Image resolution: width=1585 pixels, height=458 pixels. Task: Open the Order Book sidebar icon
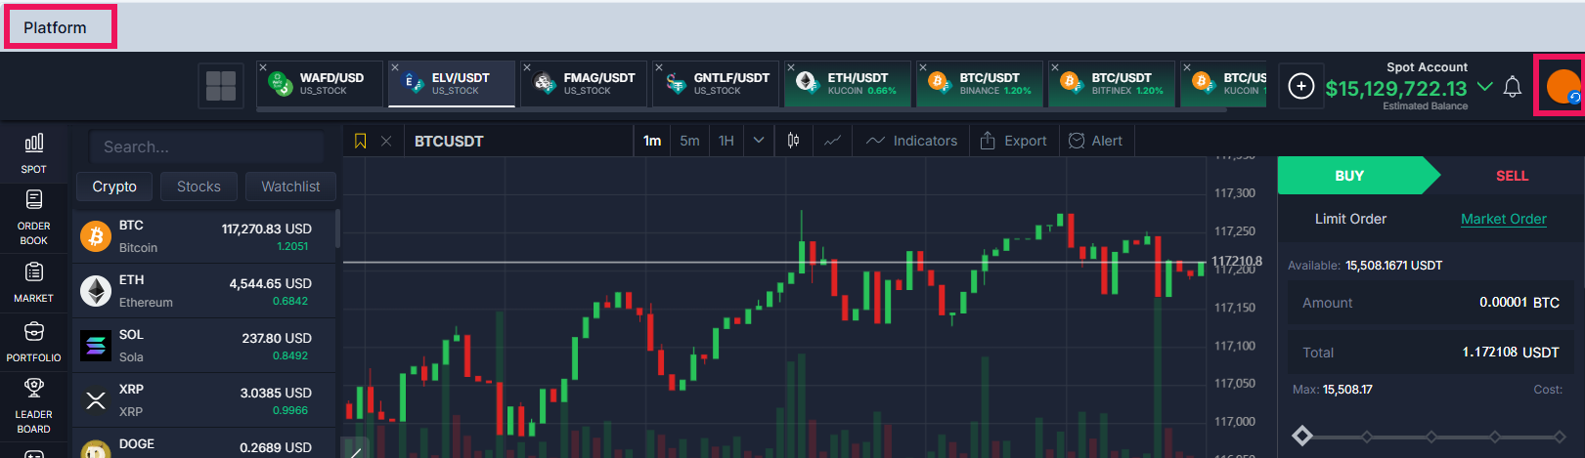click(x=33, y=217)
